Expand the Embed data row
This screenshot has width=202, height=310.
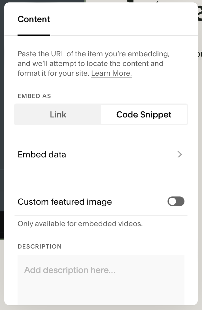tap(101, 154)
